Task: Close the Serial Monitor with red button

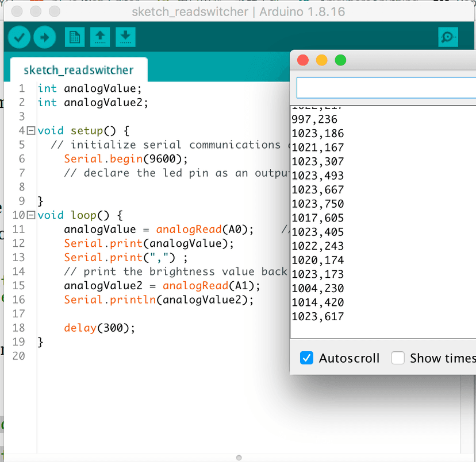Action: coord(303,60)
